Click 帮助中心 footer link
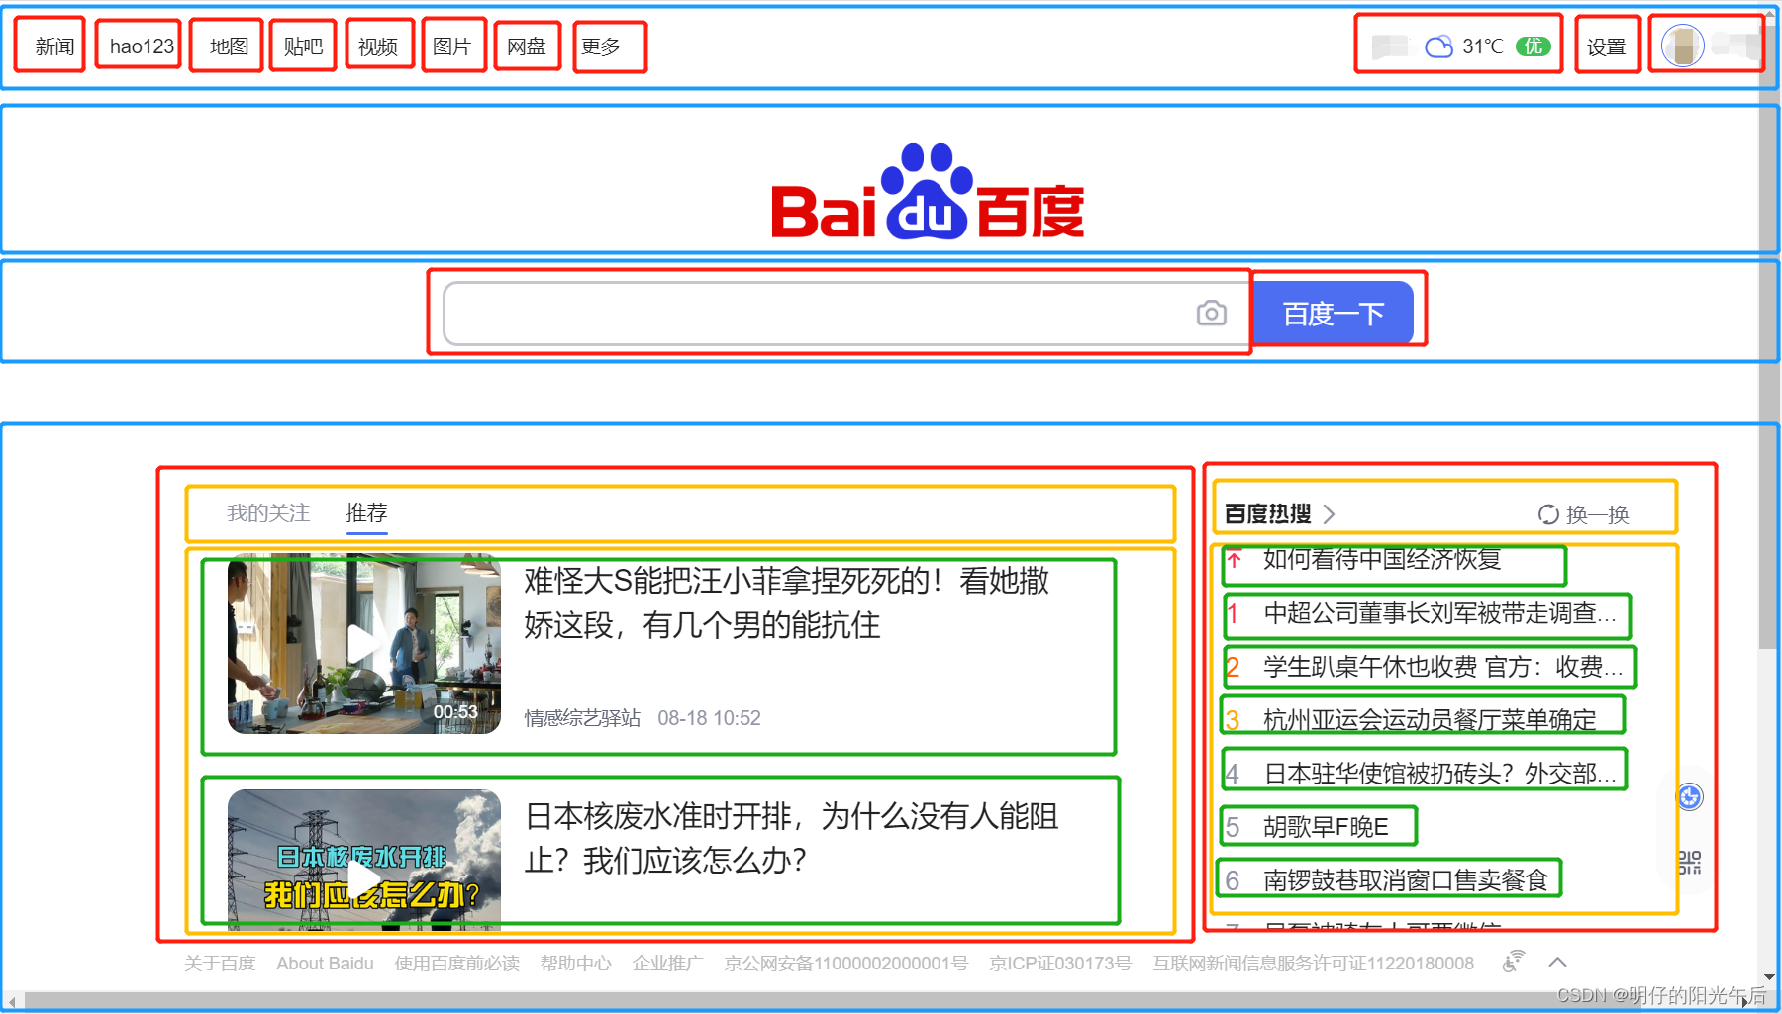Screen dimensions: 1782x1014 pyautogui.click(x=575, y=963)
